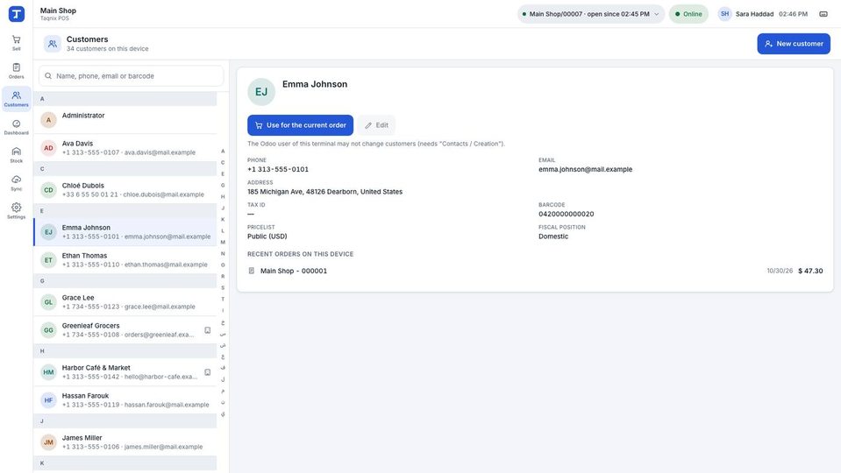This screenshot has width=841, height=473.
Task: Open the Orders section in the sidebar
Action: tap(16, 71)
